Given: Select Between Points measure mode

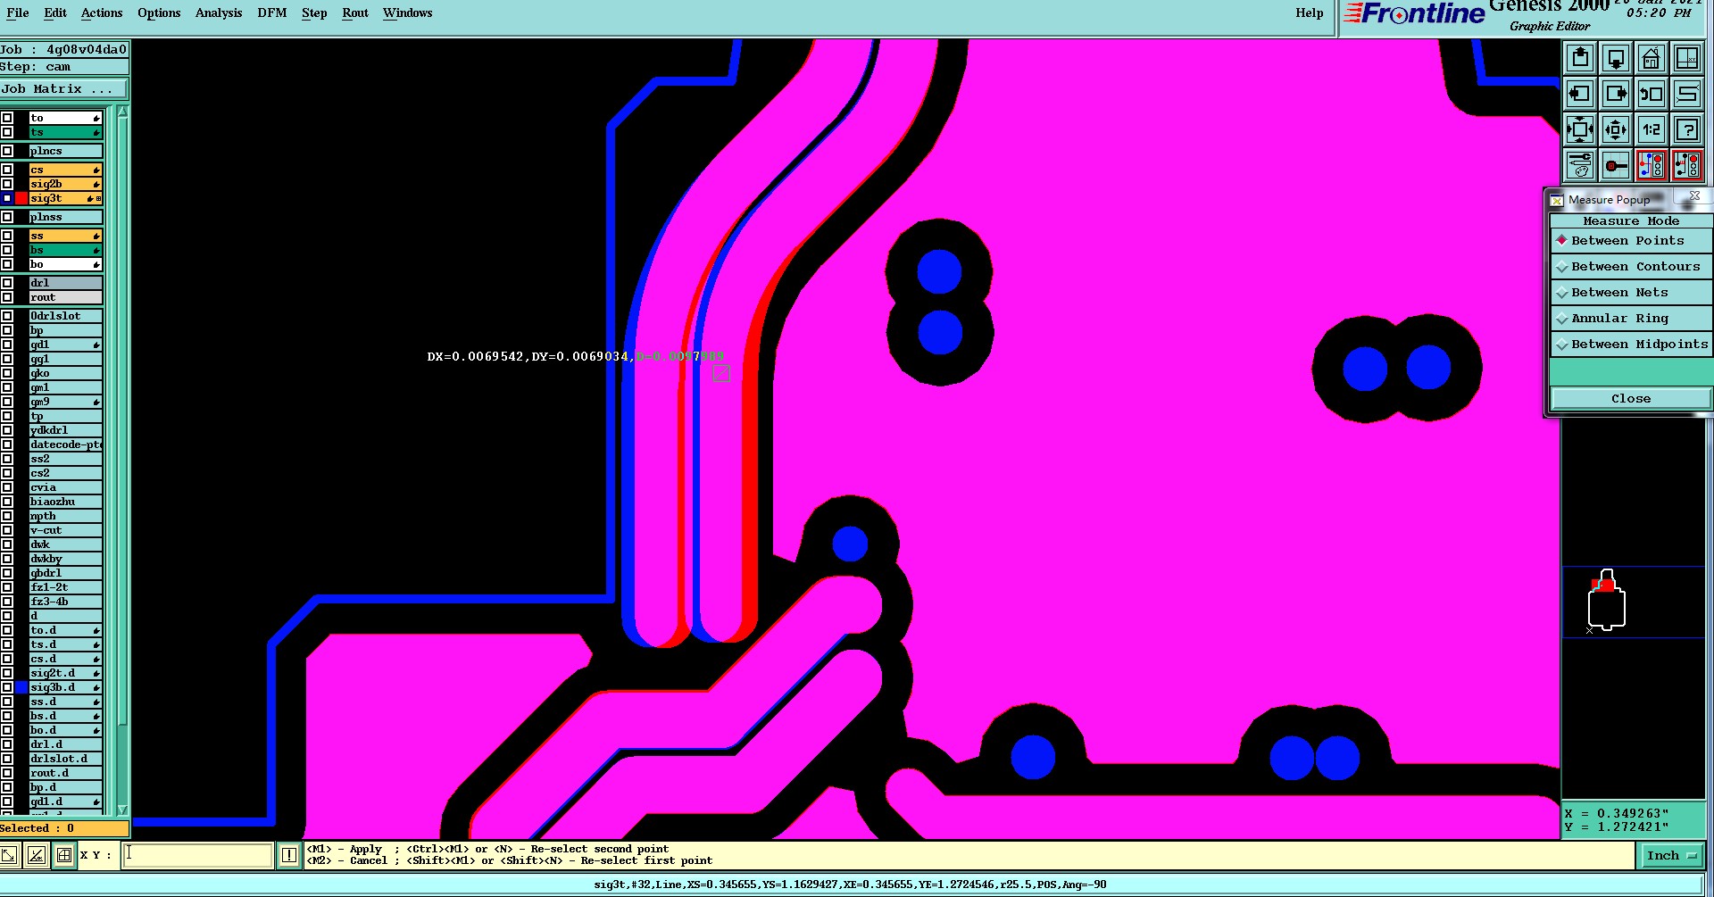Looking at the screenshot, I should pos(1630,241).
